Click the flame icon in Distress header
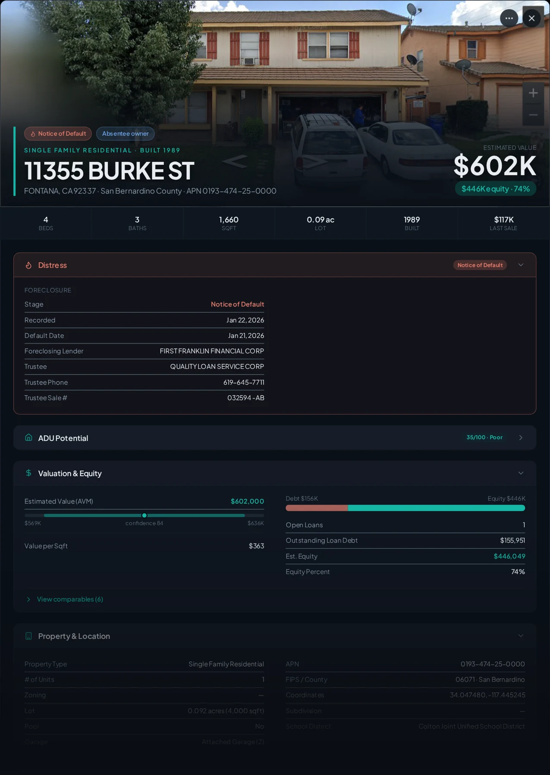This screenshot has height=775, width=550. click(x=28, y=265)
